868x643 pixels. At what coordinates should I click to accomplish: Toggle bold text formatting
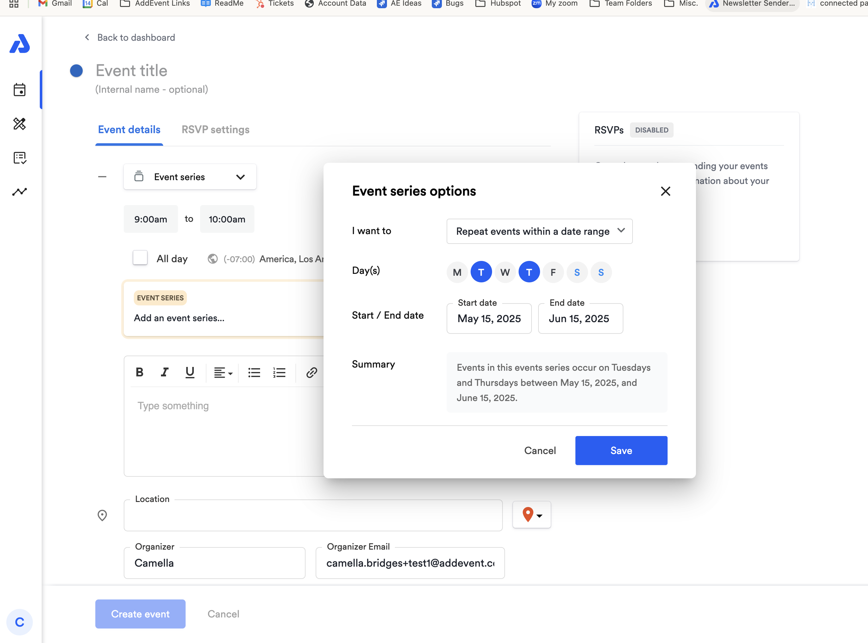pos(140,373)
